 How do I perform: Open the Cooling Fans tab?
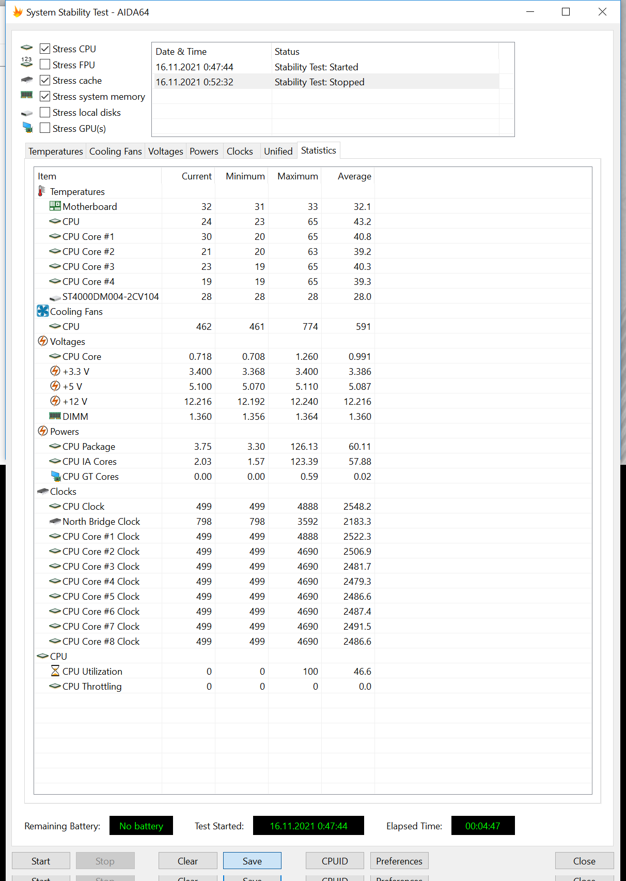[116, 151]
